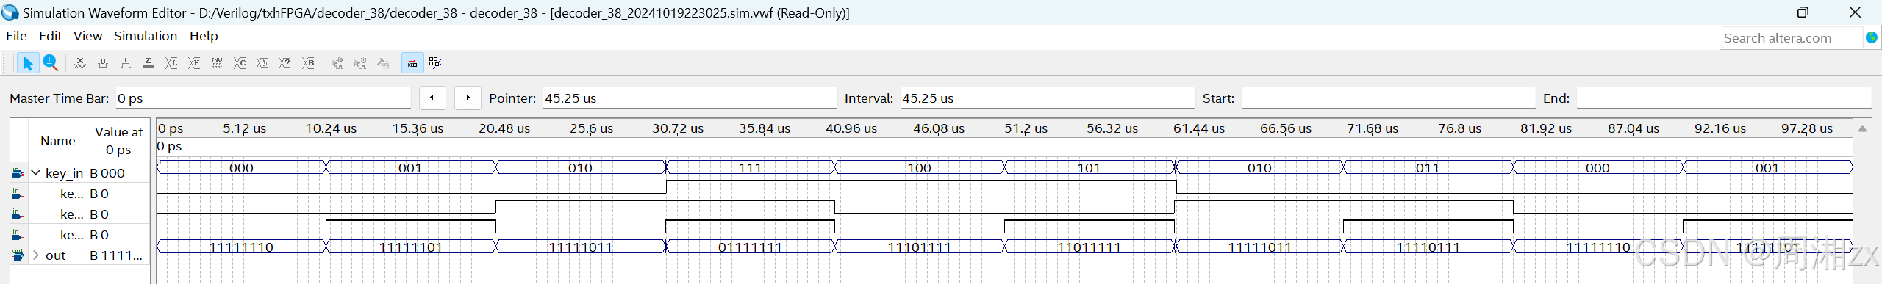Expand the out signal group

35,255
